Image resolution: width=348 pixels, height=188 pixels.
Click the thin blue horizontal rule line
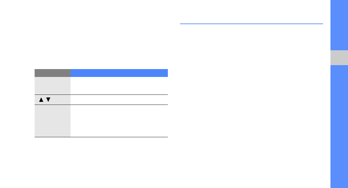[x=252, y=24]
